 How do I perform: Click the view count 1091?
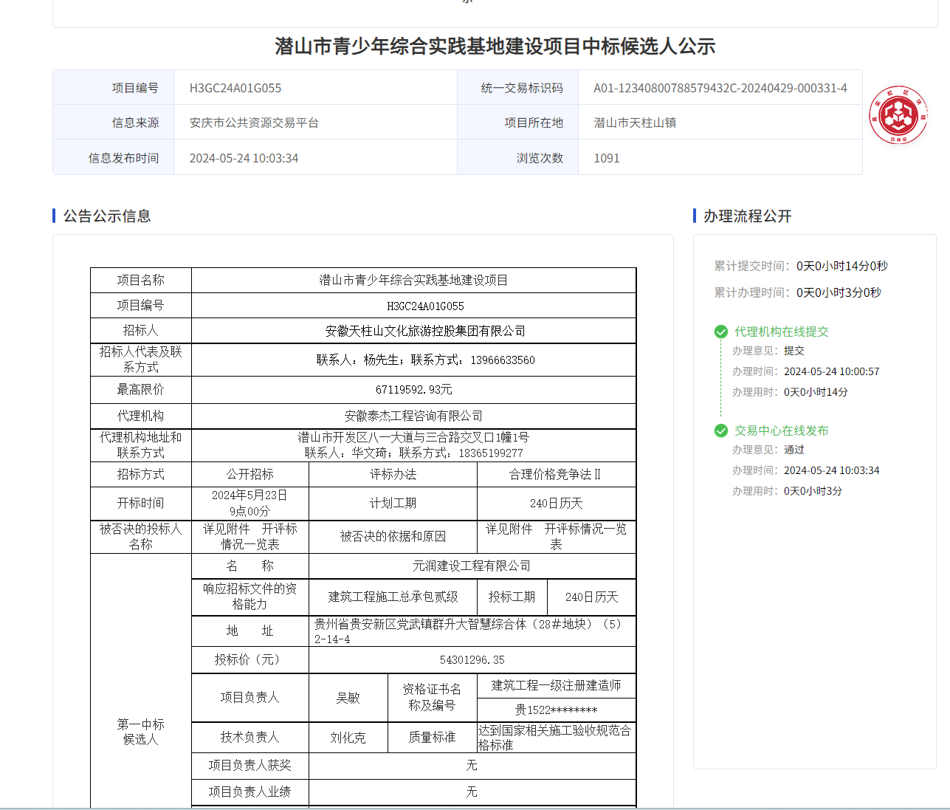coord(607,158)
